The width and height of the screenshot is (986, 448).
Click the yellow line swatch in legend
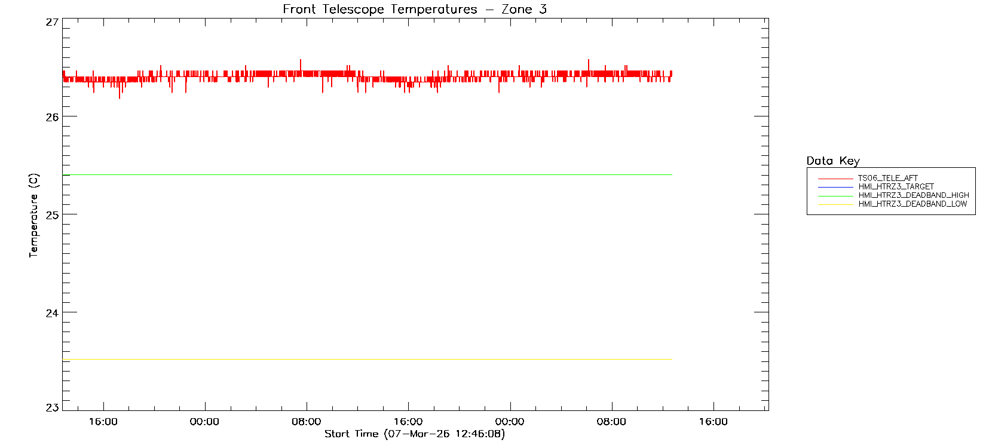[x=835, y=204]
